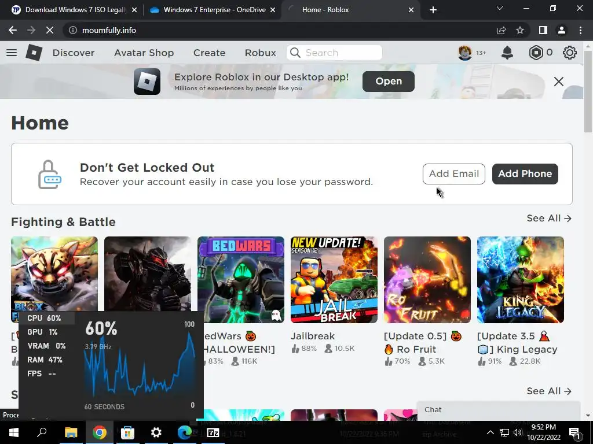Close the Desktop app banner
Viewport: 593px width, 444px height.
point(559,81)
